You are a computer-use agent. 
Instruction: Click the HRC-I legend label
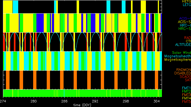click(x=185, y=25)
